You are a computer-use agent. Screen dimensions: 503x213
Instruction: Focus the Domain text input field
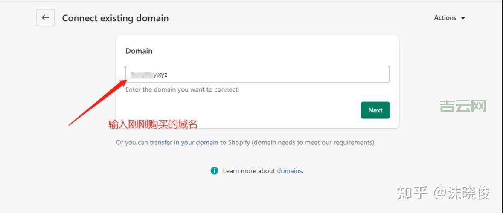tap(273, 75)
